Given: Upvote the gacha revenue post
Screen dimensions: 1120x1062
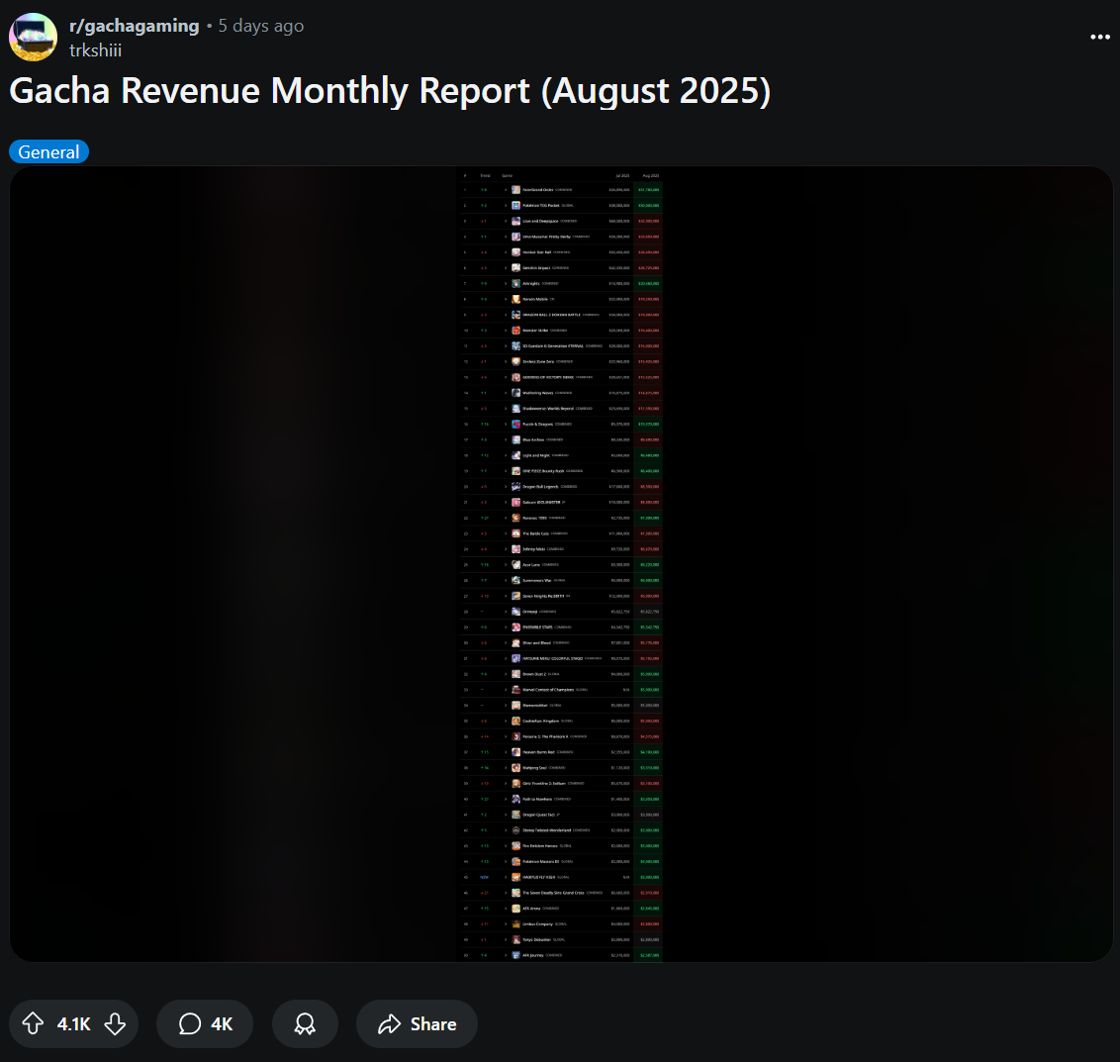Looking at the screenshot, I should coord(33,1024).
